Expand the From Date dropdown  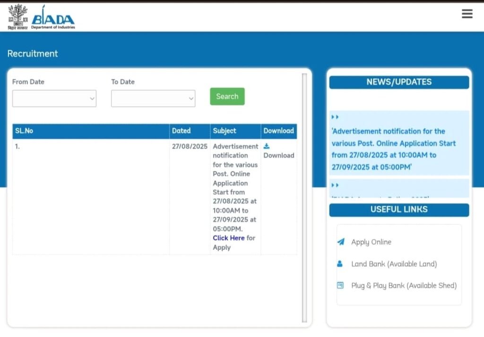coord(54,98)
